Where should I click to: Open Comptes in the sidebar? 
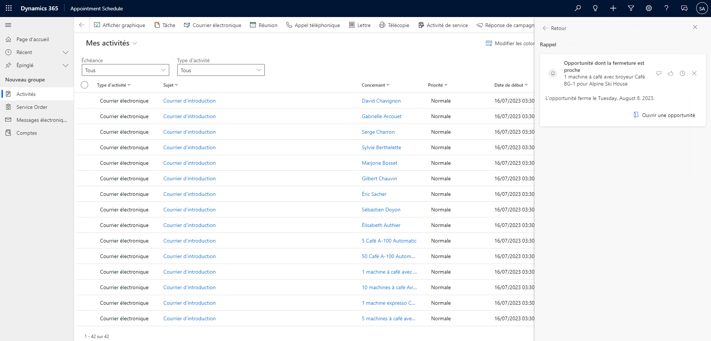(x=37, y=133)
